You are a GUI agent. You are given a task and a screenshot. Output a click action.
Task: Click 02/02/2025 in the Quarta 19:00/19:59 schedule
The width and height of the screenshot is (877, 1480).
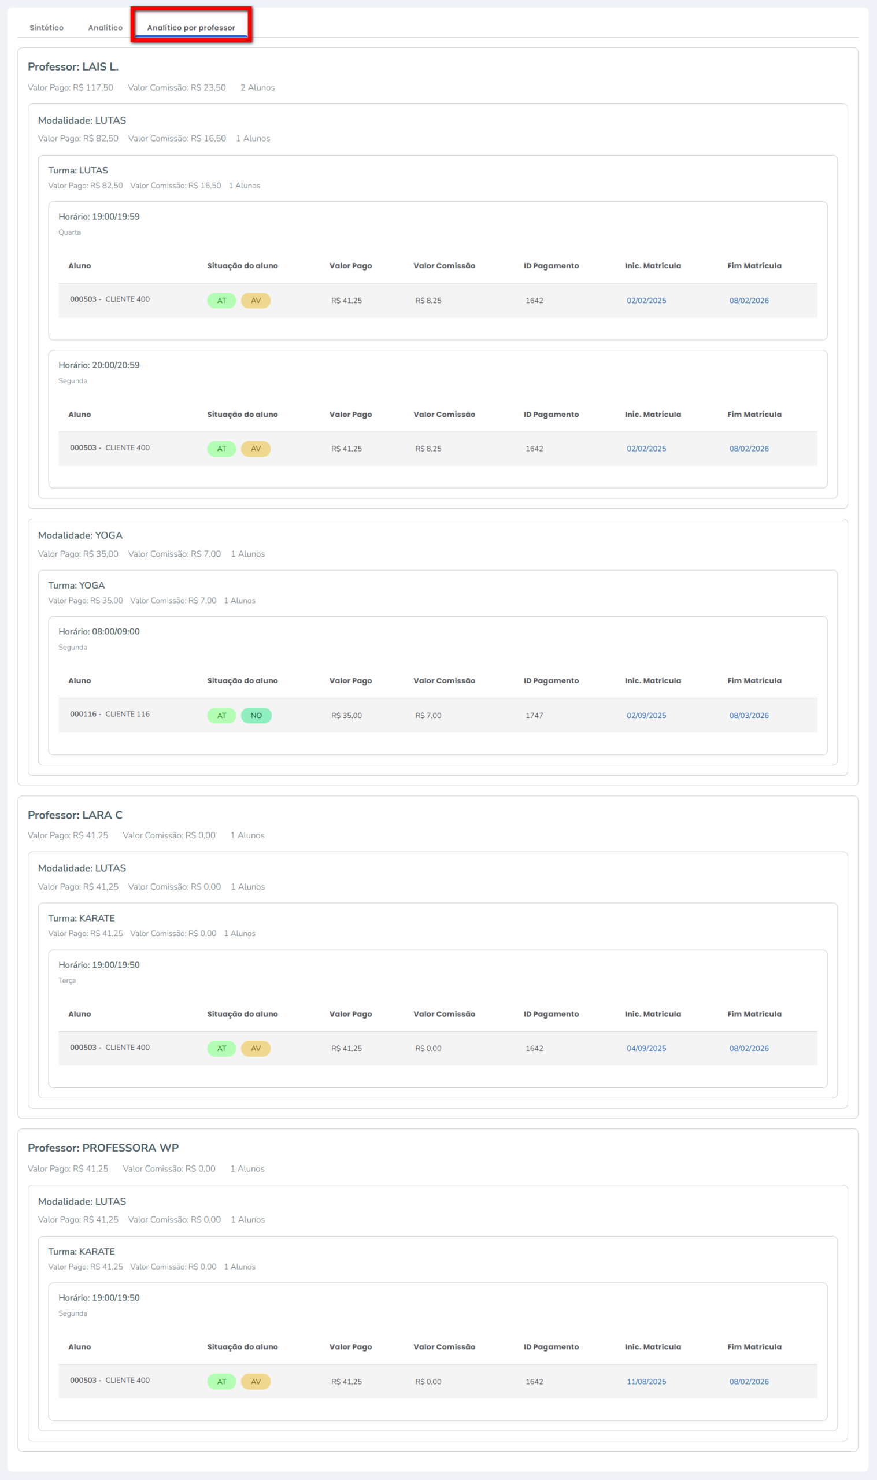coord(646,300)
